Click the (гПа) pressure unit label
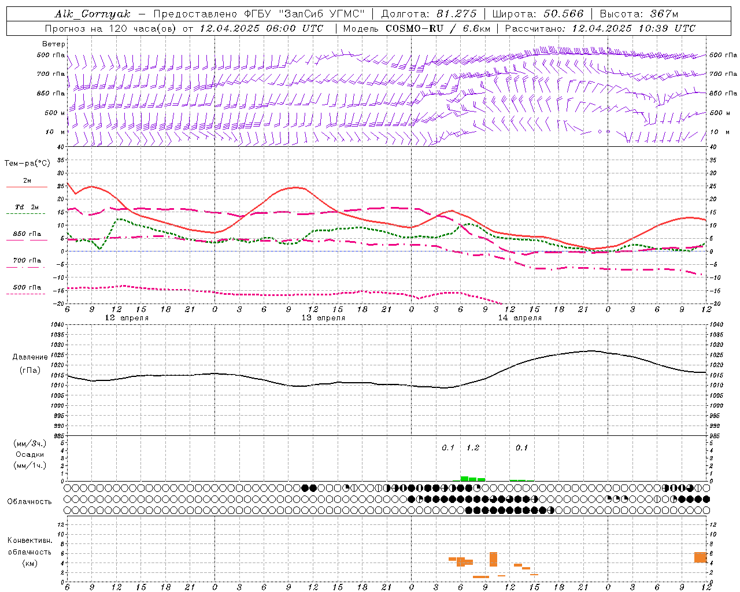 [x=29, y=370]
